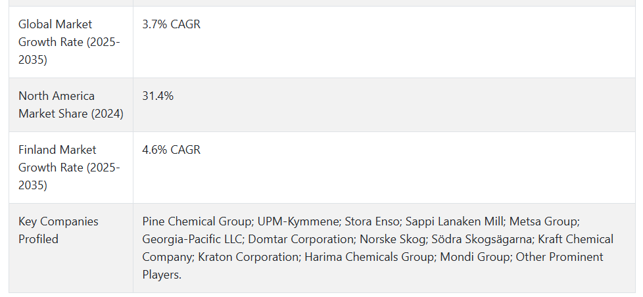Click the Key Companies Profiled label
643x297 pixels.
59,230
